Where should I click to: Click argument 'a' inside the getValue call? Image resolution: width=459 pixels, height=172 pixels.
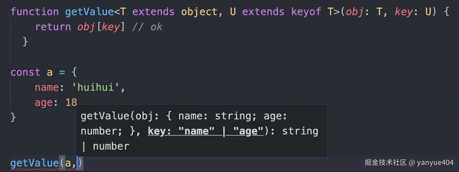pyautogui.click(x=68, y=163)
